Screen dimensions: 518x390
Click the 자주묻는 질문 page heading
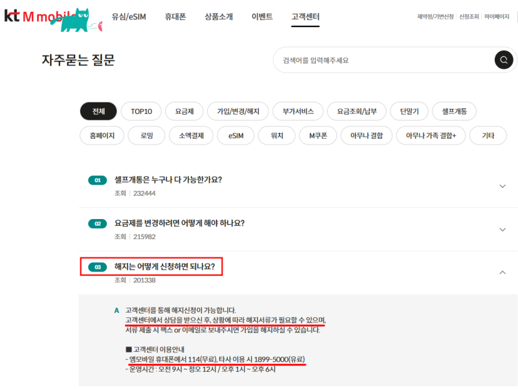[78, 60]
